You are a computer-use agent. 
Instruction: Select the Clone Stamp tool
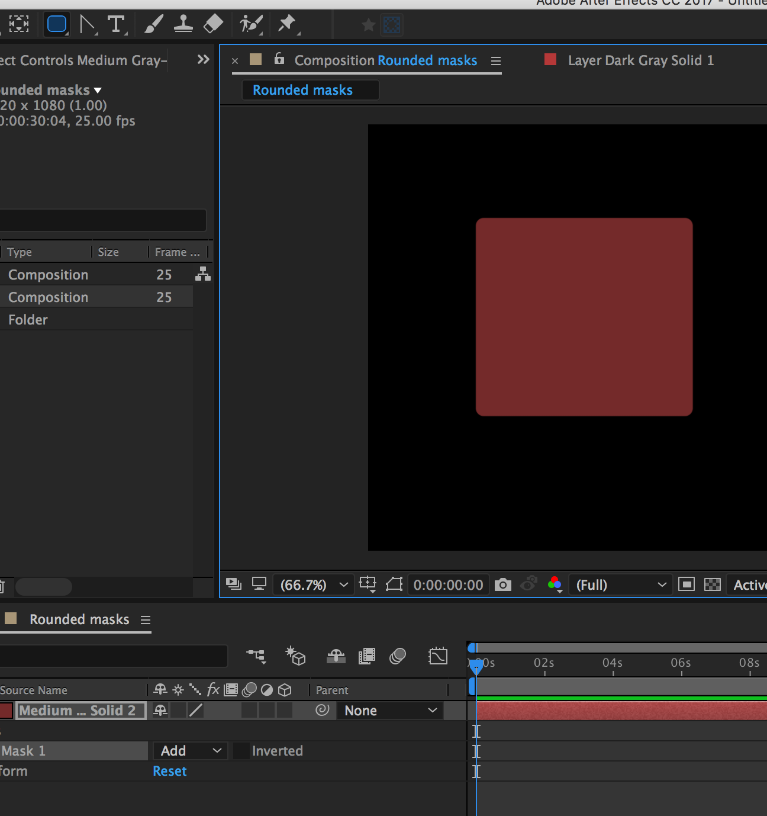[183, 24]
